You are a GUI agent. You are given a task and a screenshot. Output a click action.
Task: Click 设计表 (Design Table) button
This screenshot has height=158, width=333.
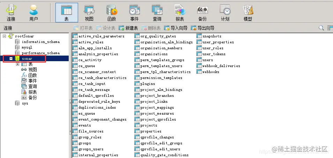[106, 28]
